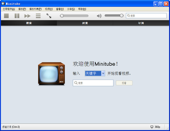
Task: Open the 播放列表(P) menu
Action: 35,9
